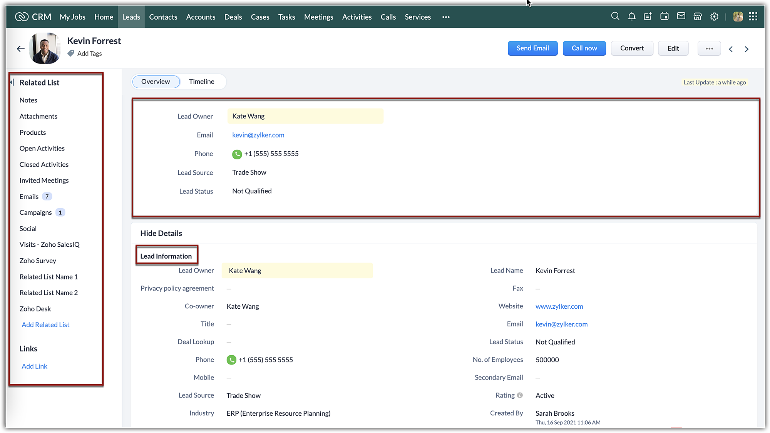The width and height of the screenshot is (770, 433).
Task: Open the settings gear icon
Action: pos(714,17)
